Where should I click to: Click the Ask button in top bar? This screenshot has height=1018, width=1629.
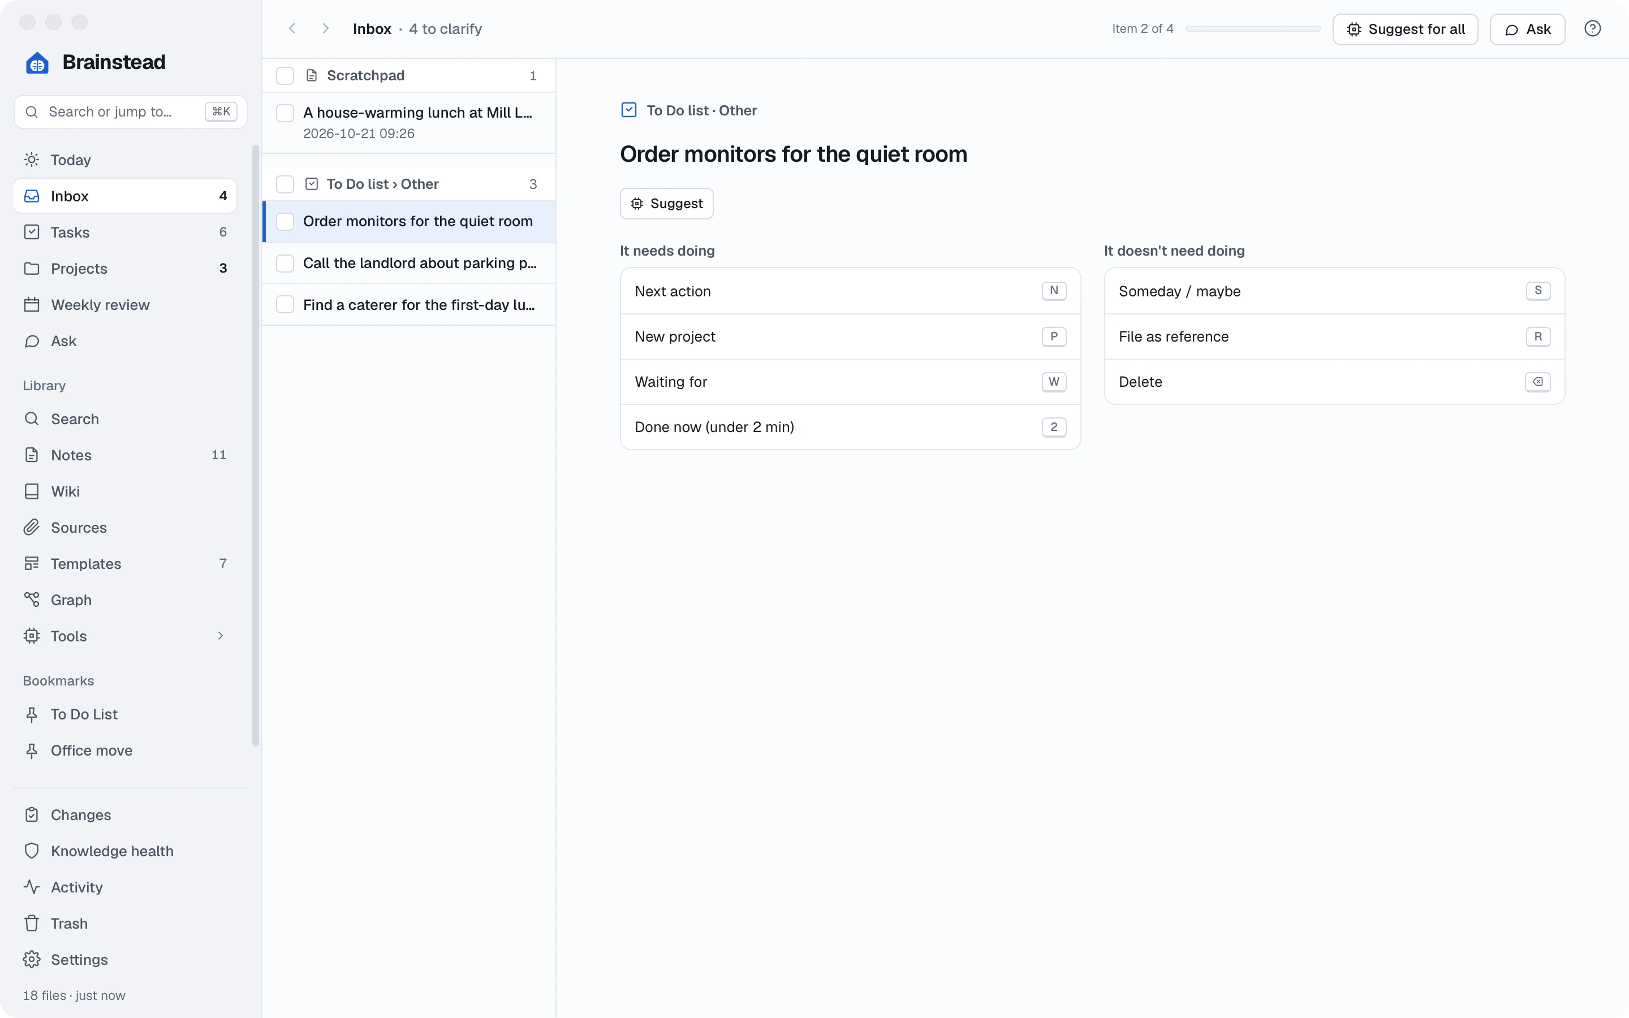(1527, 29)
